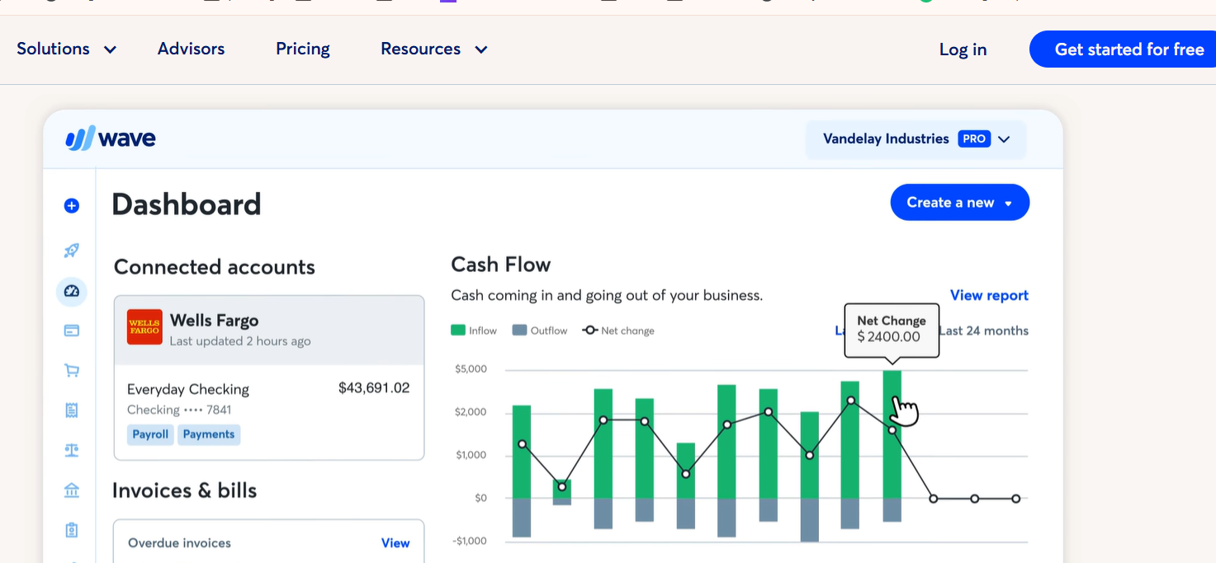Open the balance scale accounting icon
This screenshot has height=563, width=1216.
pos(72,450)
